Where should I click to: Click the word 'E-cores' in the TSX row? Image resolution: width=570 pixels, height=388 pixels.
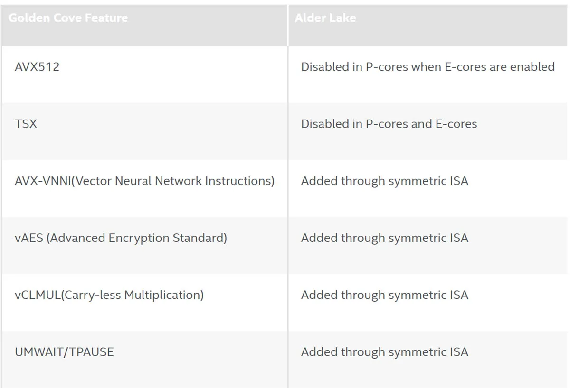(456, 124)
